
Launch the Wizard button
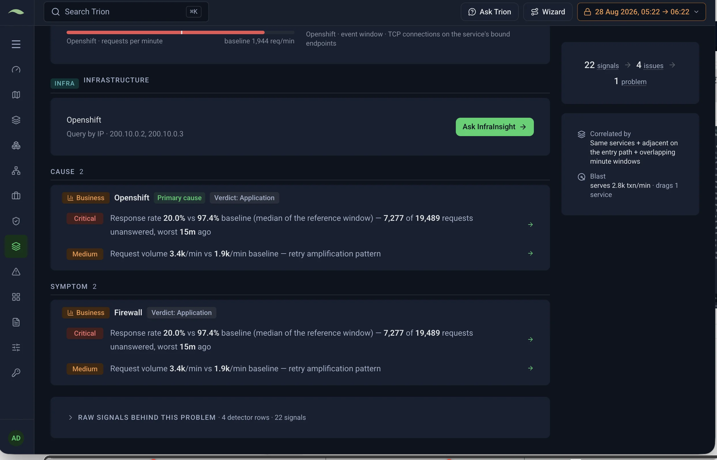tap(548, 12)
